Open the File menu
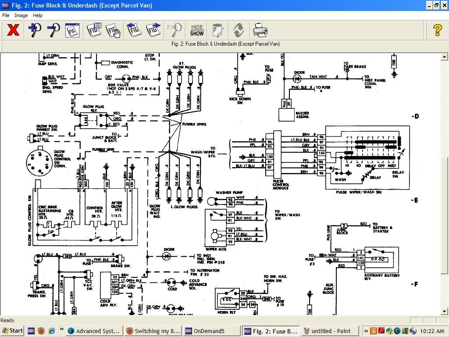449x337 pixels. pos(6,15)
